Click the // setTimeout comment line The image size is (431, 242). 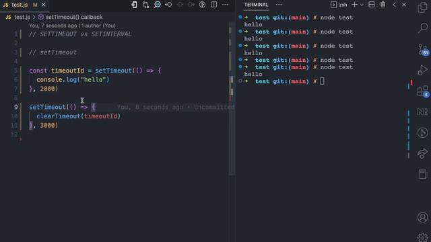point(53,52)
